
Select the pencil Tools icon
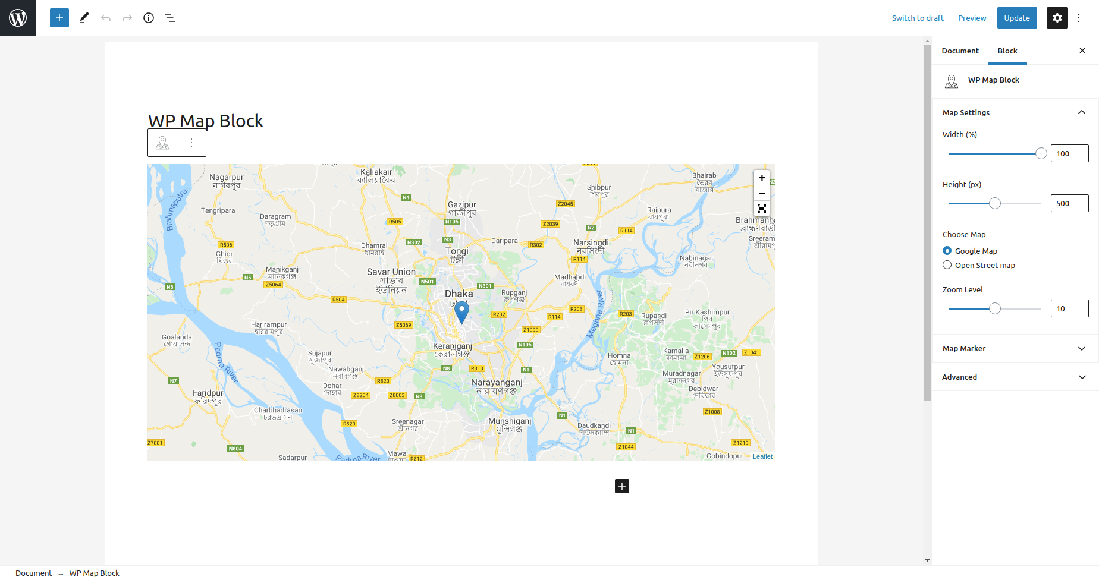84,18
